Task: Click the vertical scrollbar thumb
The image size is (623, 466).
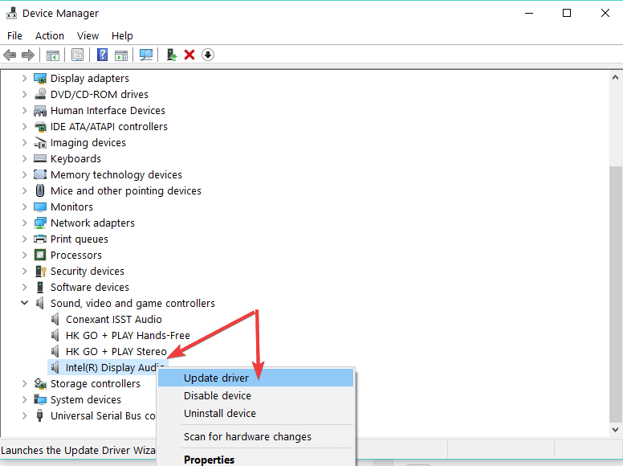Action: 615,294
